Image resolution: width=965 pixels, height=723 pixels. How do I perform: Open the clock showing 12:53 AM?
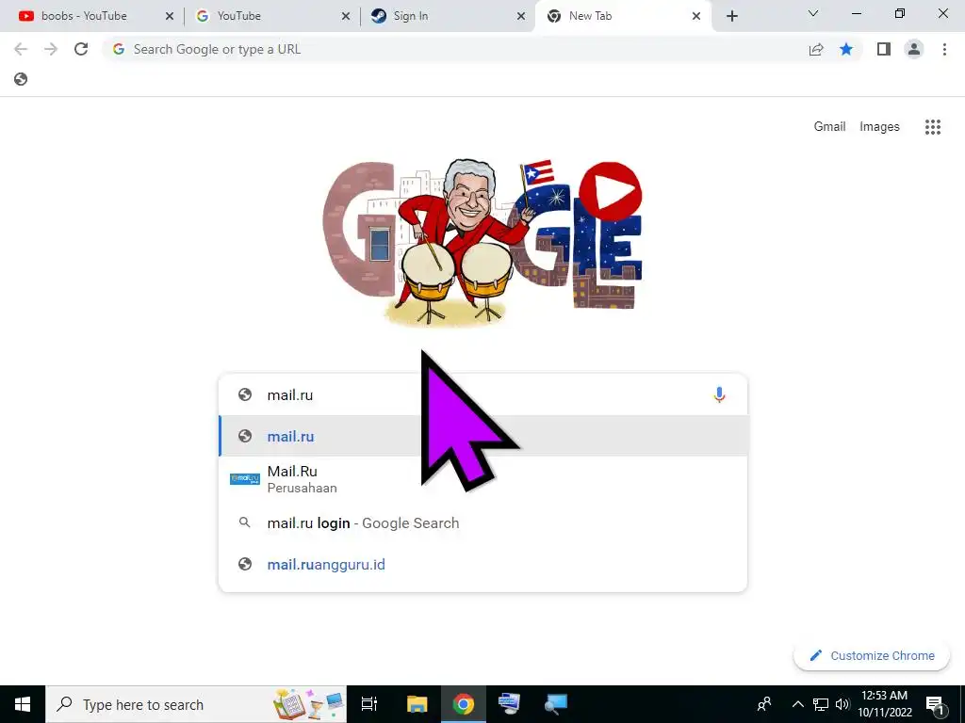click(884, 704)
